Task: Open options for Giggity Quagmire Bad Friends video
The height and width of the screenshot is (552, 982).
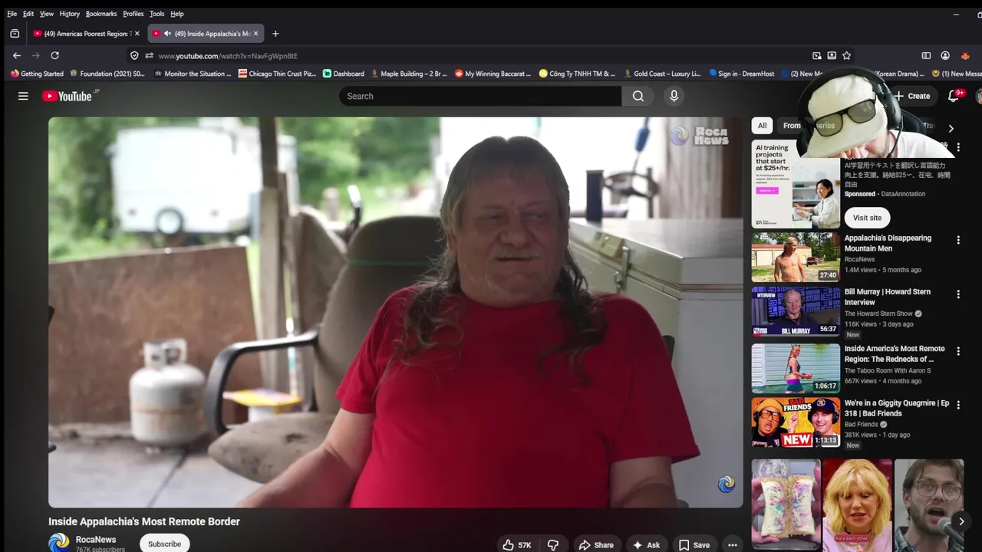Action: (x=958, y=406)
